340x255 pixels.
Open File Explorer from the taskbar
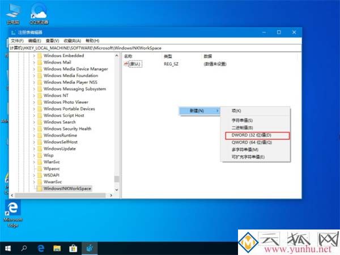(x=57, y=248)
